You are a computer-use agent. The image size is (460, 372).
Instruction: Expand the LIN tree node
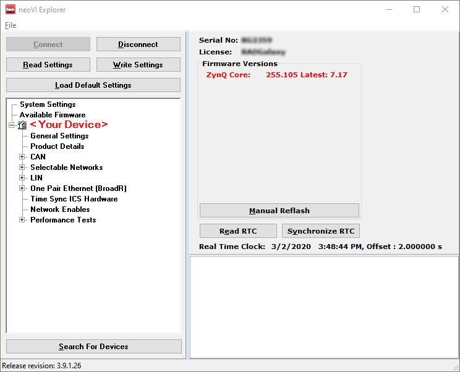[22, 178]
